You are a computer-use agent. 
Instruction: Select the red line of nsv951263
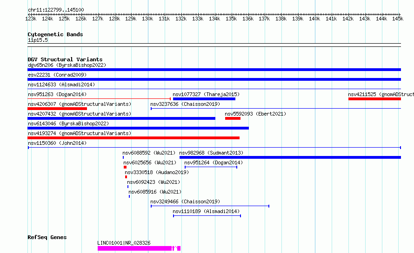point(99,99)
